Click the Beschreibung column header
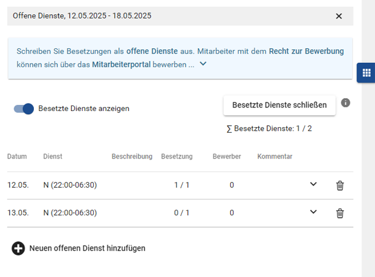Screen dimensions: 375x277 click(x=132, y=157)
